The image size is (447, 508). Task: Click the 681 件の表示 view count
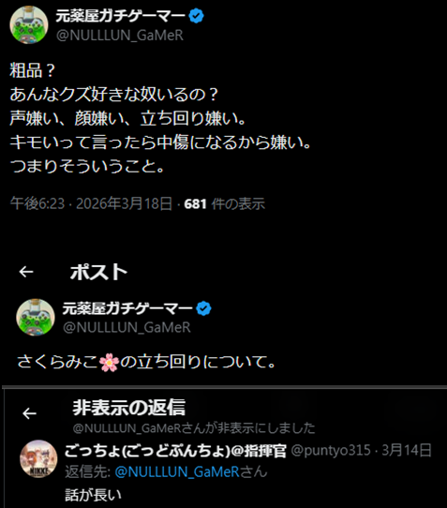click(x=225, y=204)
